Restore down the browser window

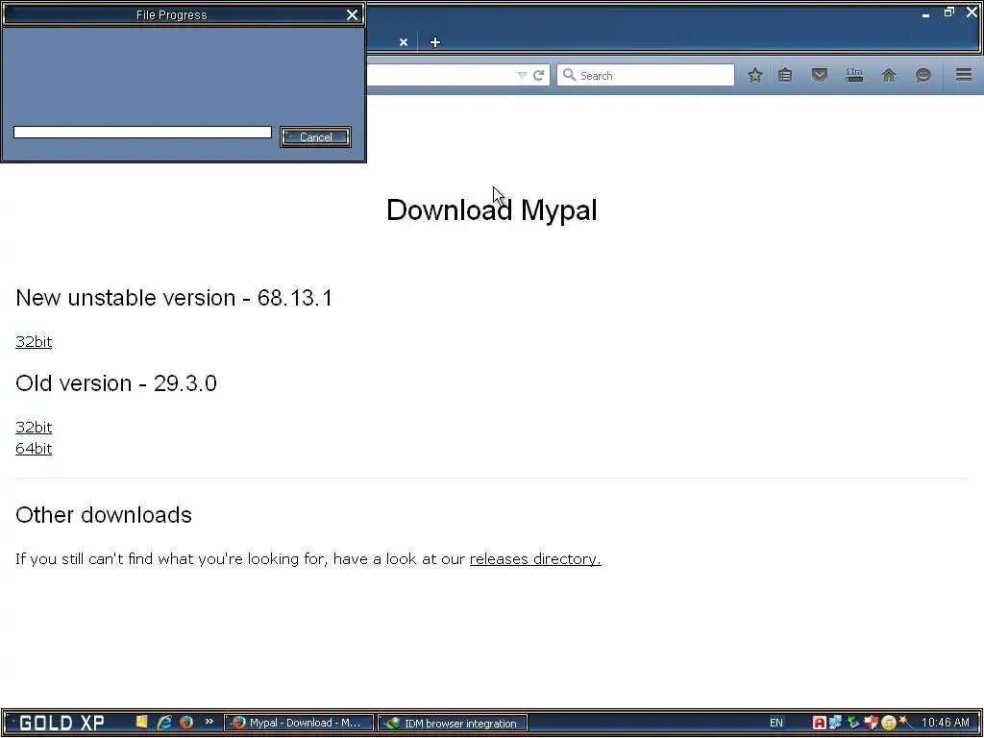click(948, 12)
